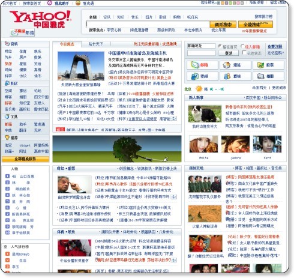Open 股票 chart icon in service grid
Image resolution: width=294 pixels, height=278 pixels.
pyautogui.click(x=260, y=65)
